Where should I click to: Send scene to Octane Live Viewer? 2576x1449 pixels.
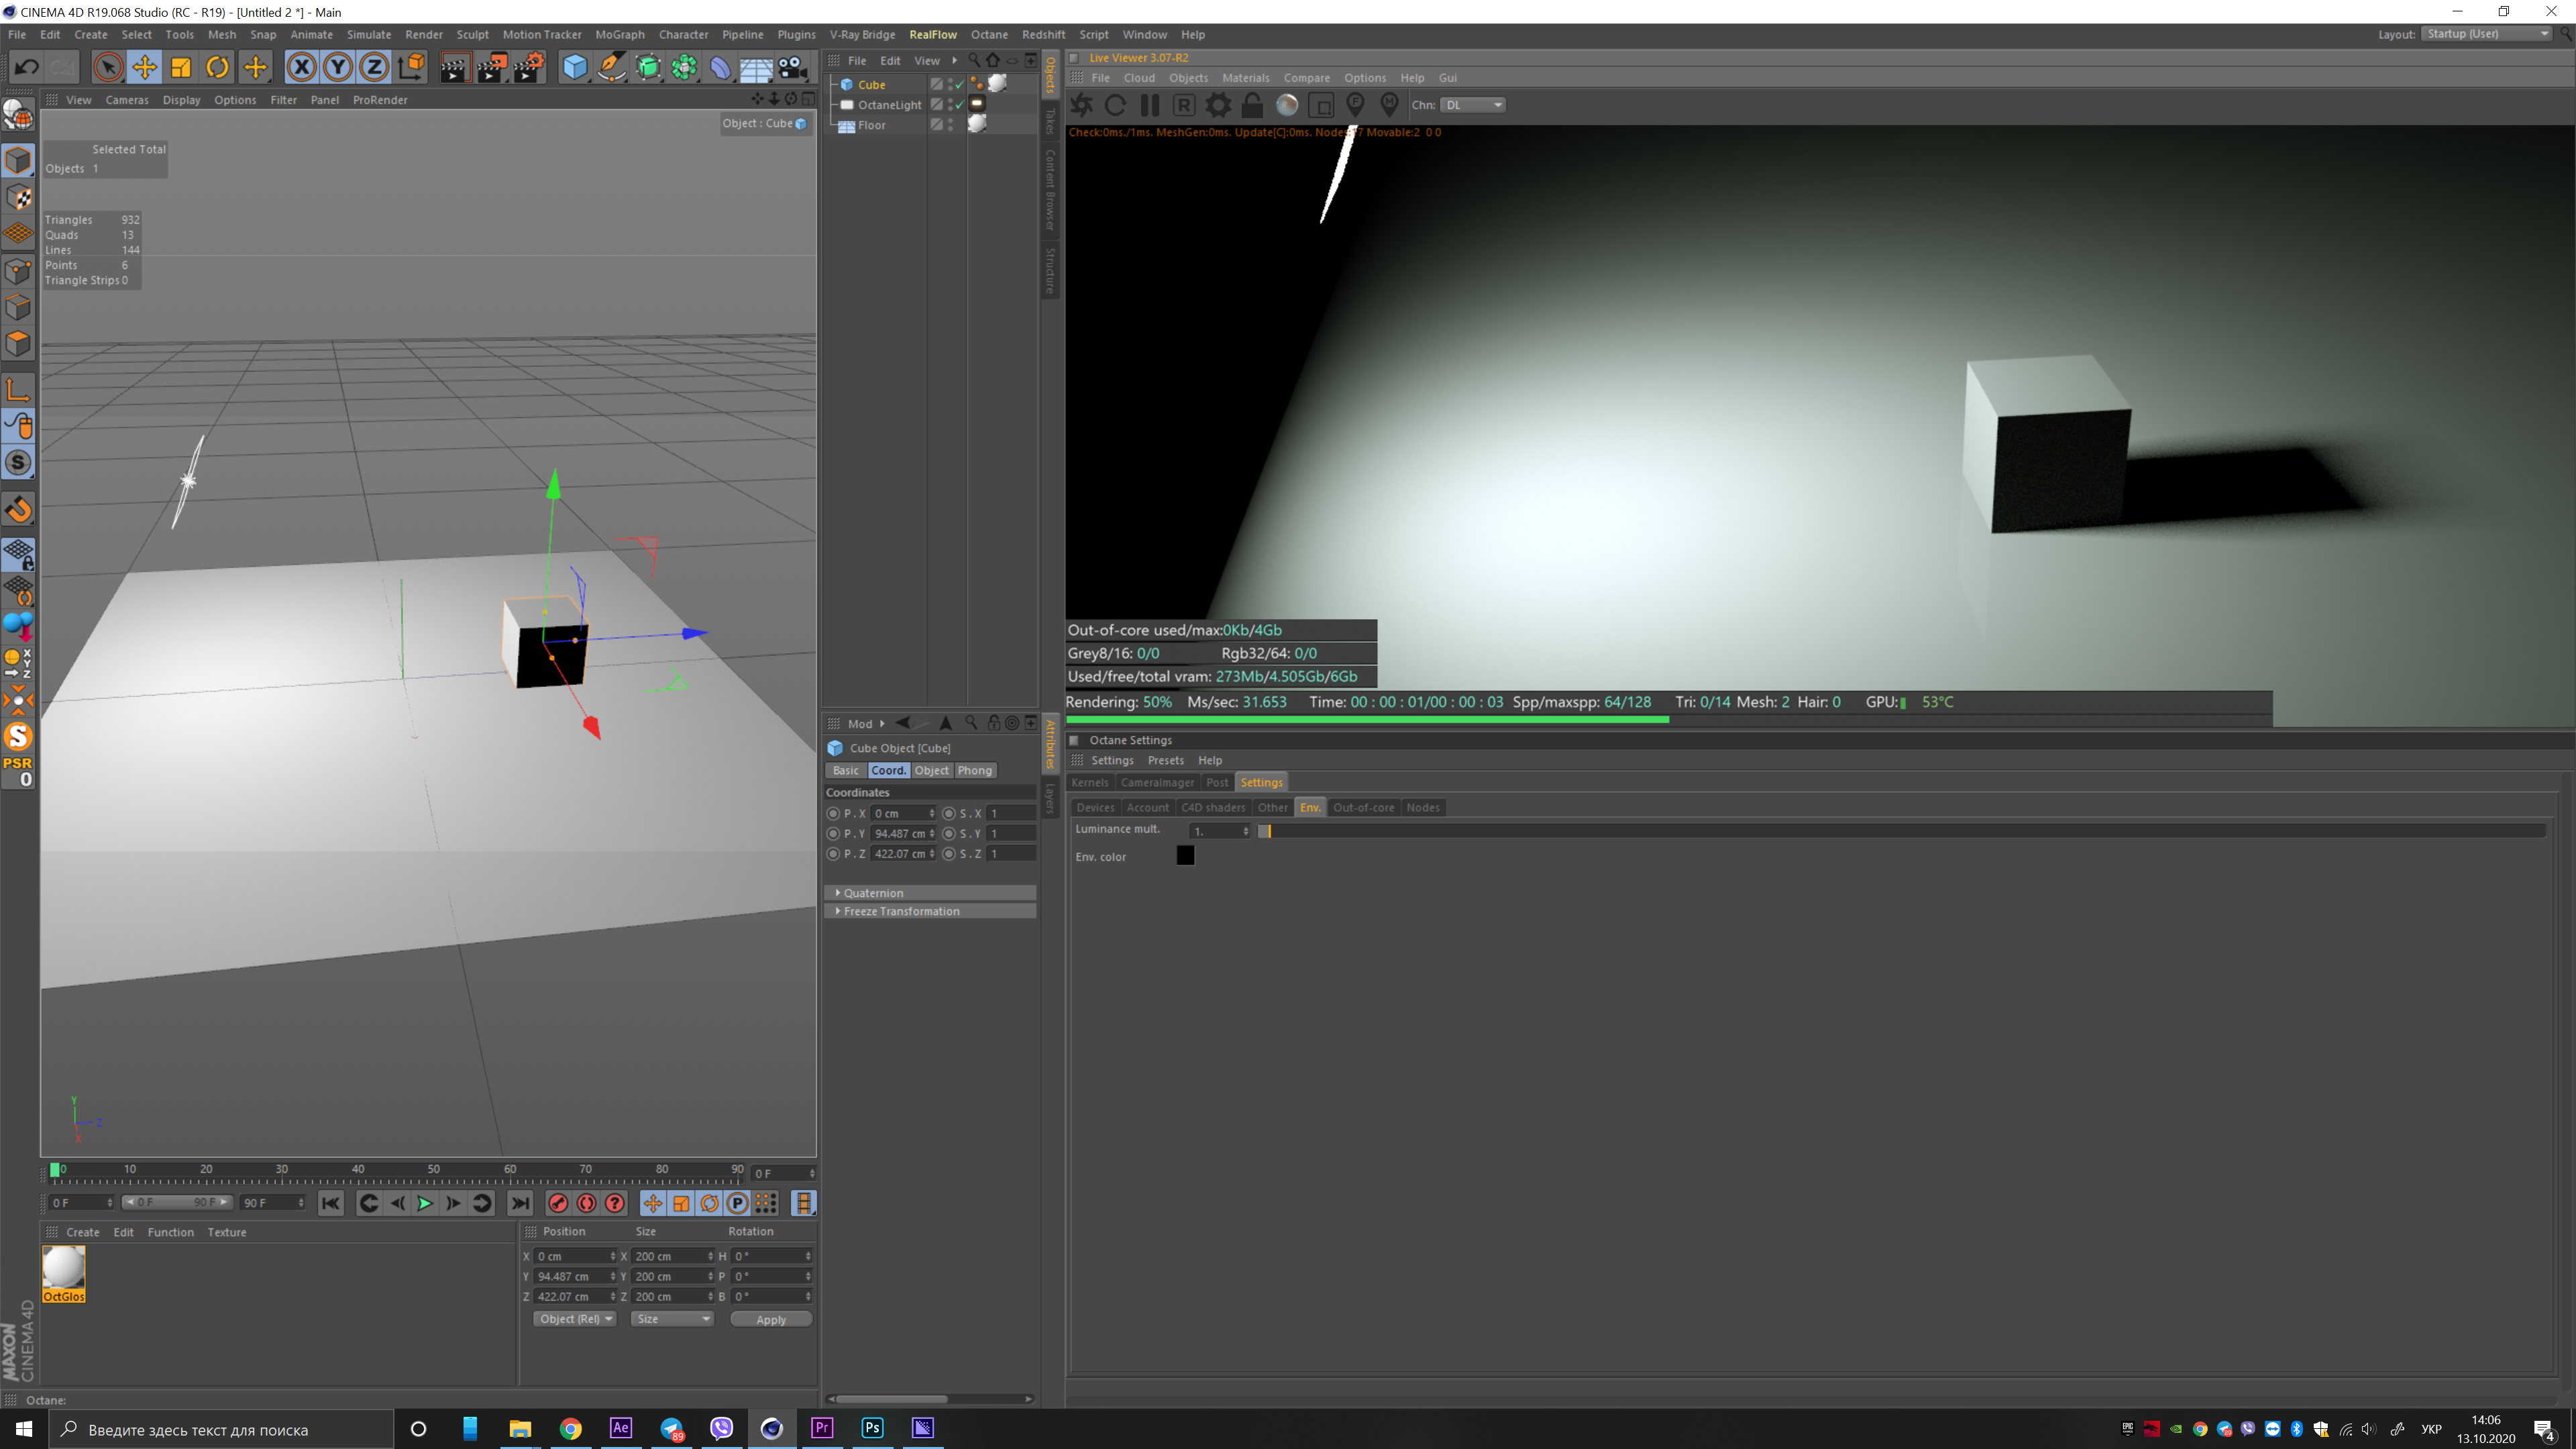[1082, 105]
